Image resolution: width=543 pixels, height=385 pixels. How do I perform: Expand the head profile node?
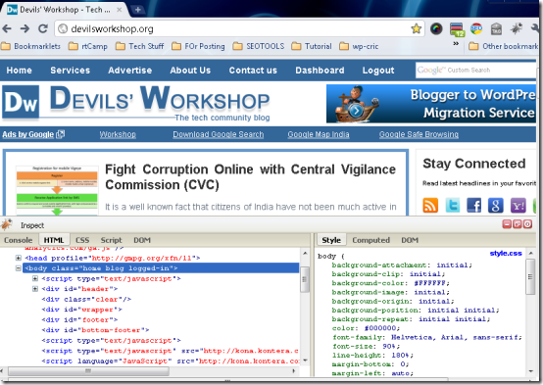(19, 258)
